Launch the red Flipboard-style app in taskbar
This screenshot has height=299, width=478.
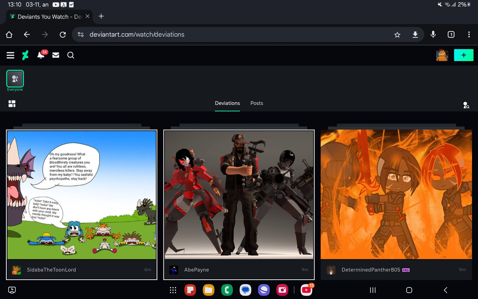pos(190,290)
